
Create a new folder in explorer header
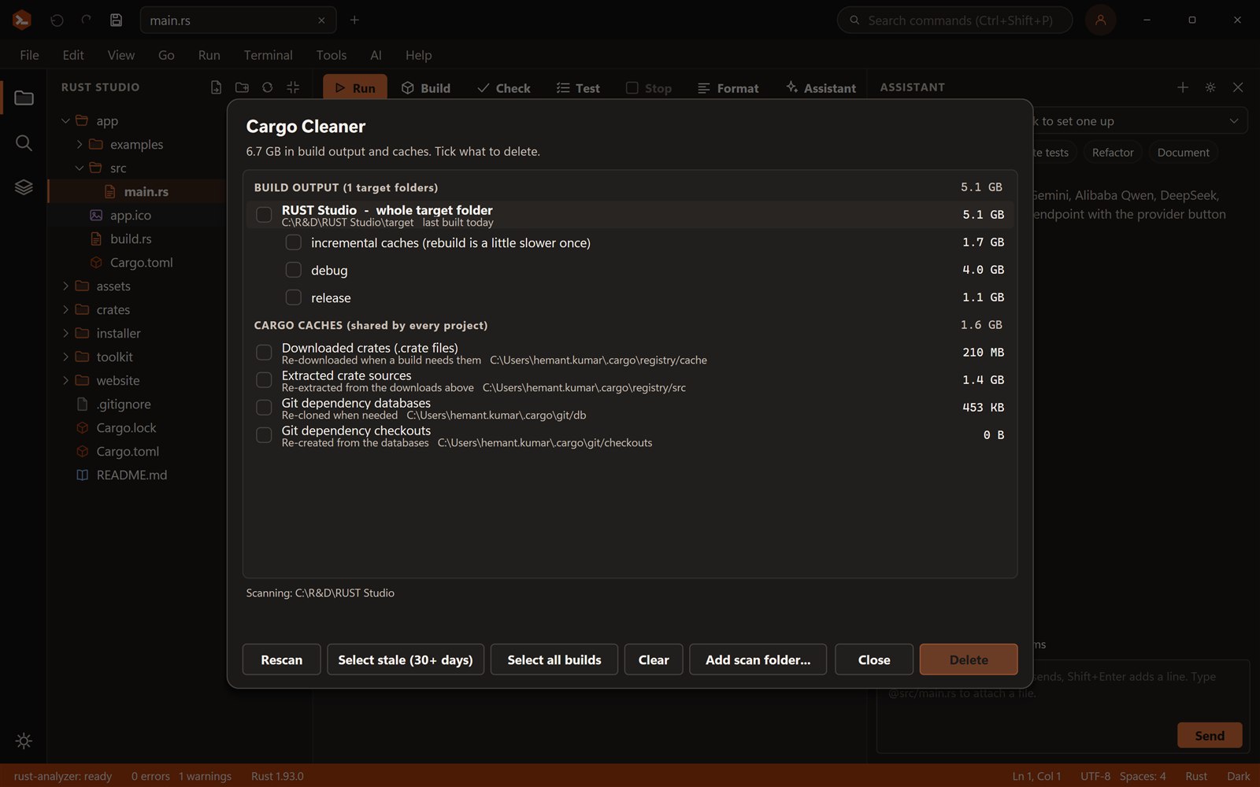click(x=242, y=87)
